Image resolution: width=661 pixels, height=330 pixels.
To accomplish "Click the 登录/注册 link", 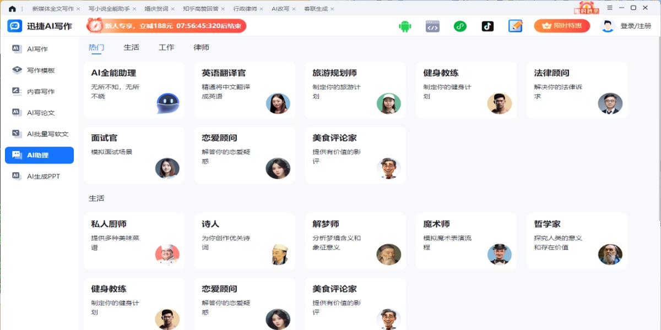I will (x=636, y=26).
